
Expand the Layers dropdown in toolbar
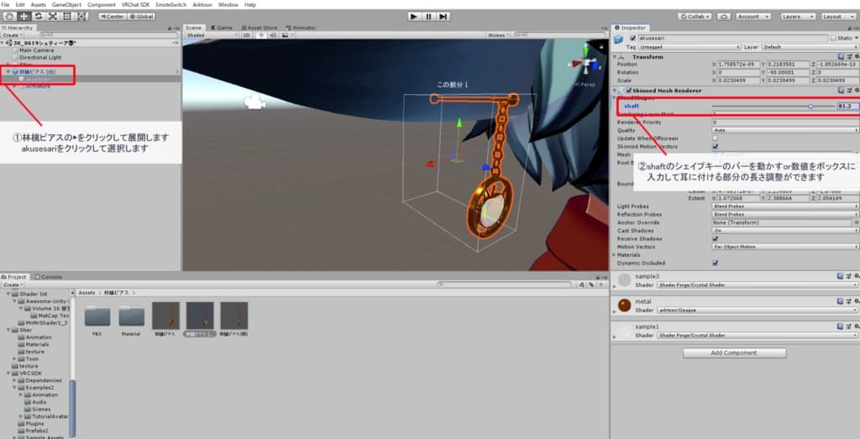796,16
